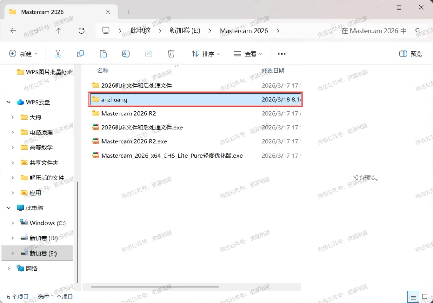Expand the 共享文件夹 node
The width and height of the screenshot is (433, 303).
pyautogui.click(x=12, y=163)
